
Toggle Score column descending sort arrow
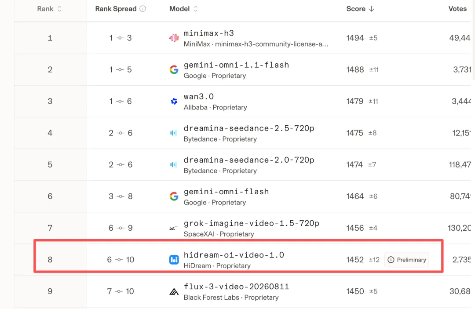coord(371,9)
